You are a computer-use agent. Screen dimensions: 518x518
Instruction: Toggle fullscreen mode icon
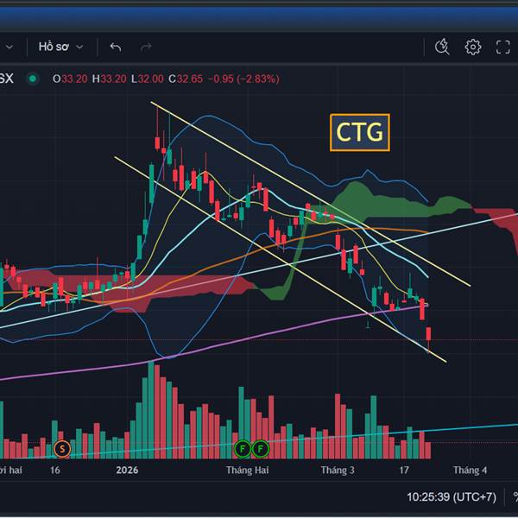click(502, 47)
